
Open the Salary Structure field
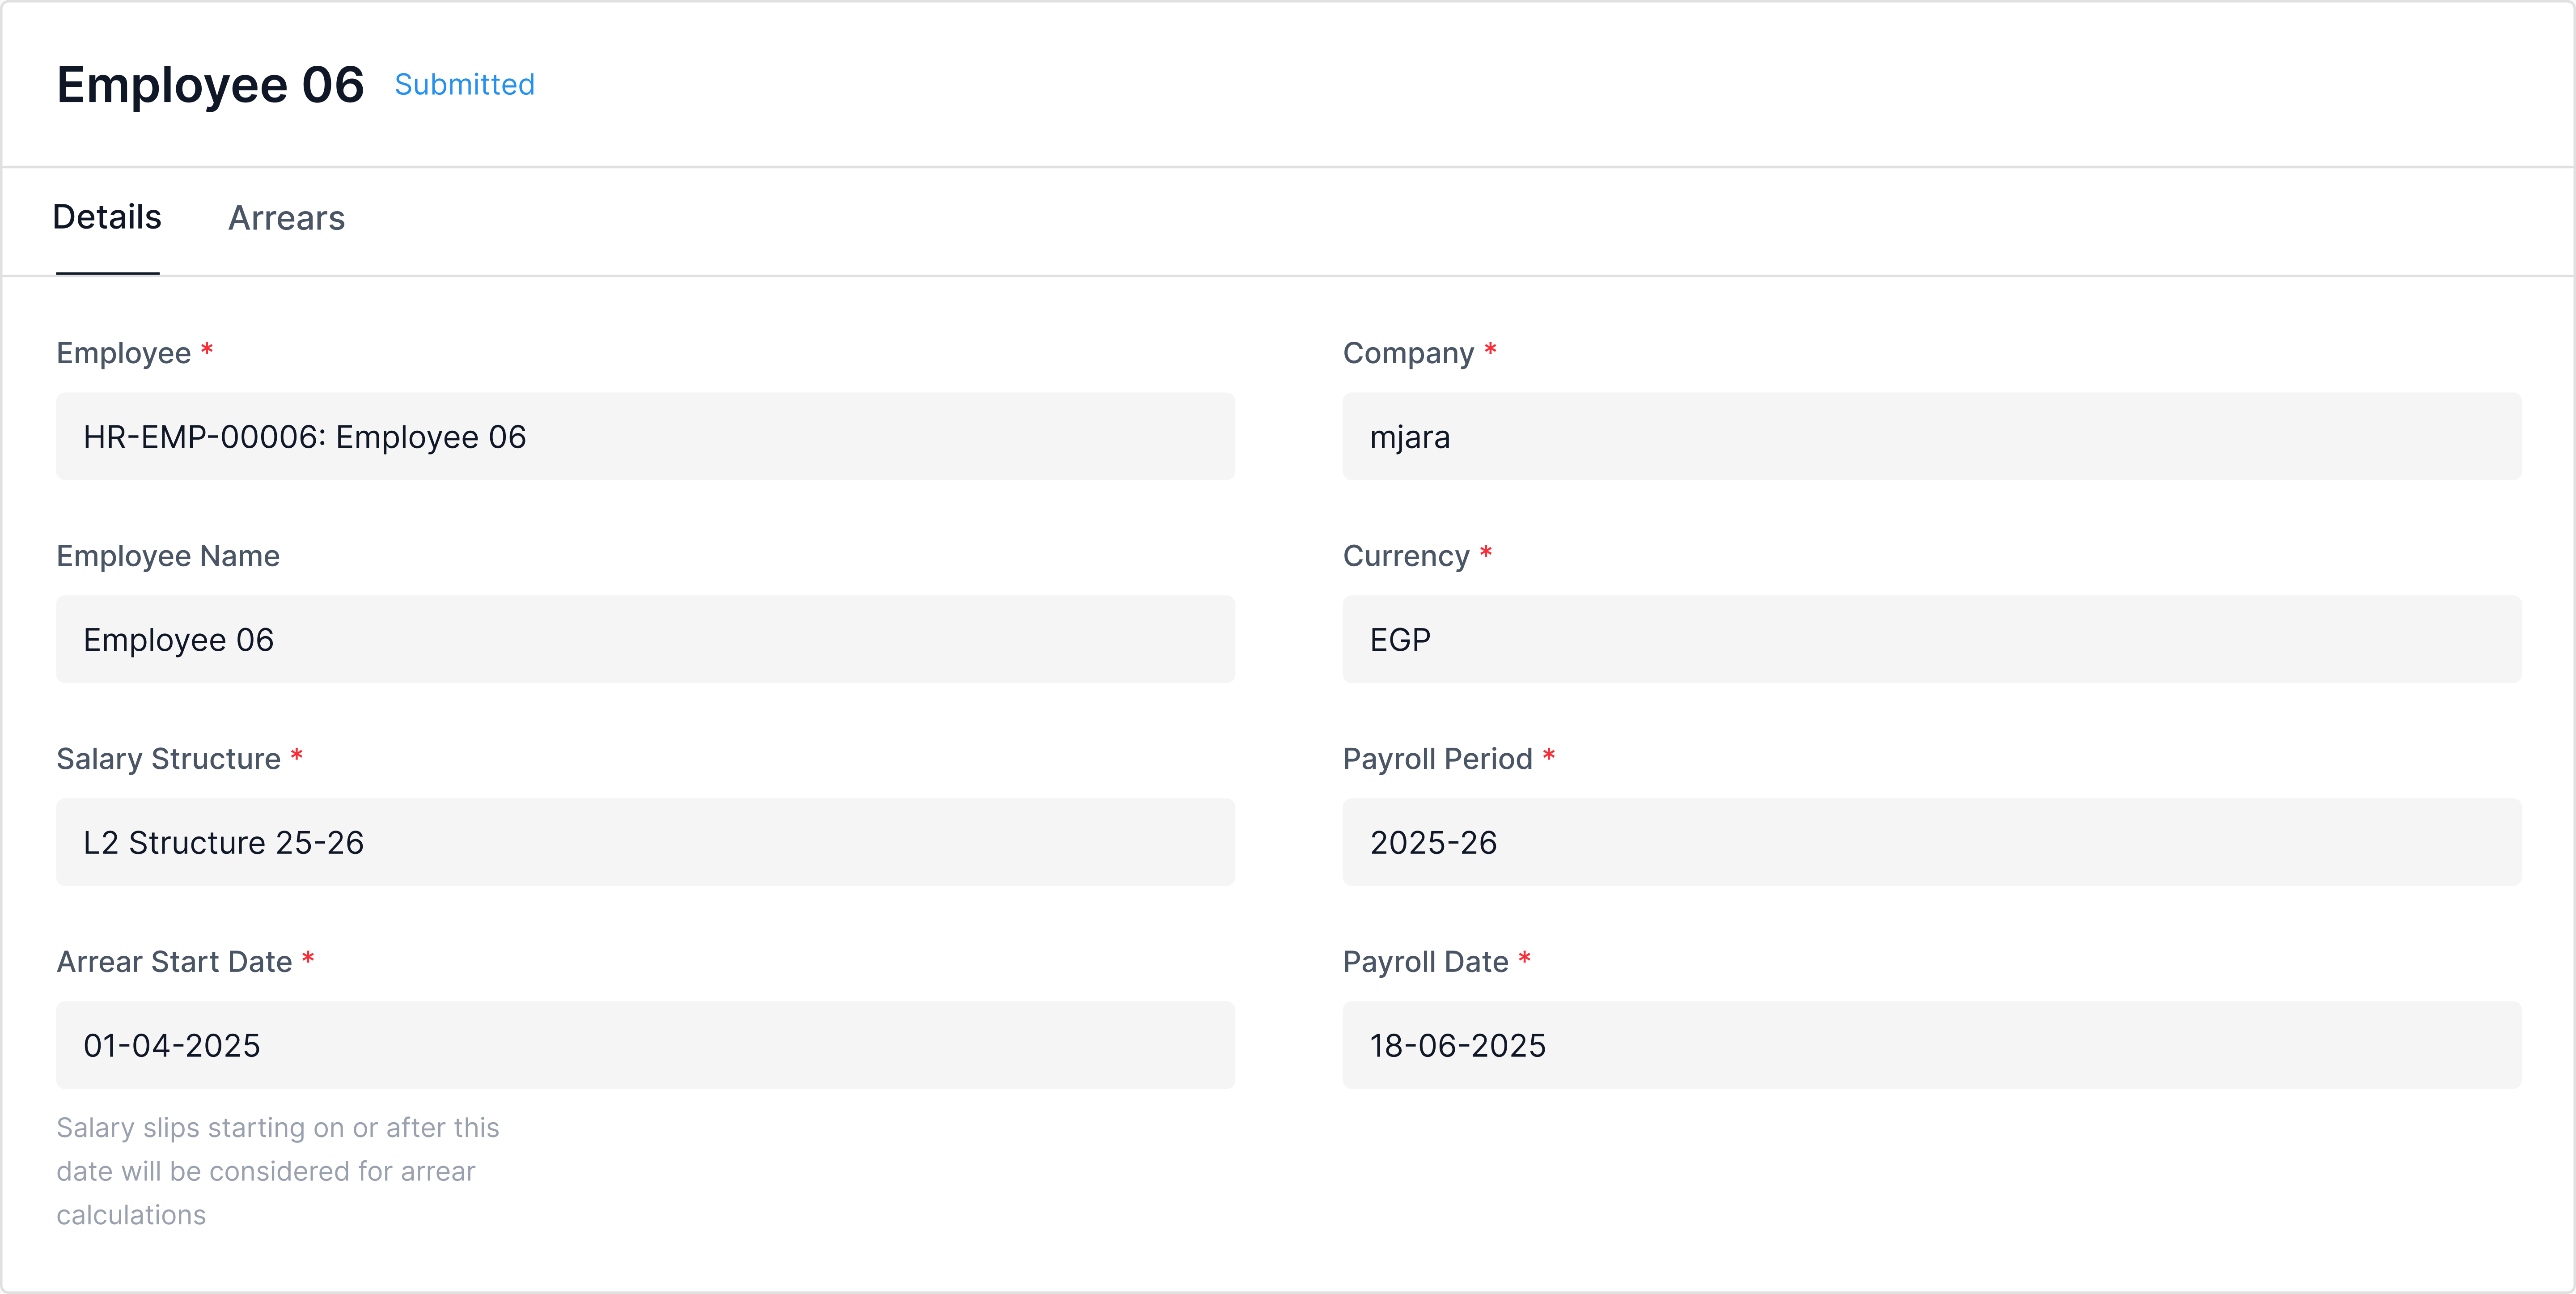coord(645,842)
